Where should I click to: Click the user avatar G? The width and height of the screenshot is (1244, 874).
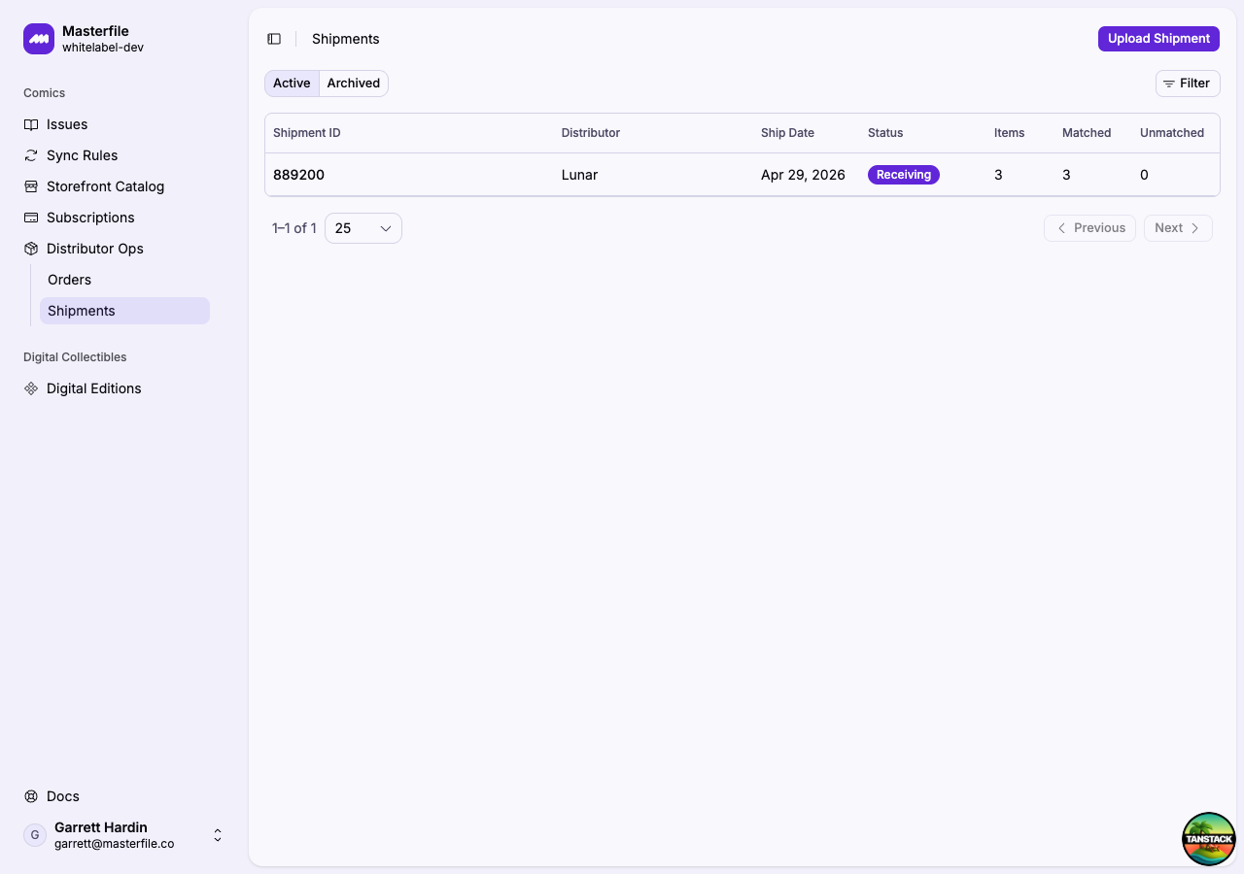(35, 835)
